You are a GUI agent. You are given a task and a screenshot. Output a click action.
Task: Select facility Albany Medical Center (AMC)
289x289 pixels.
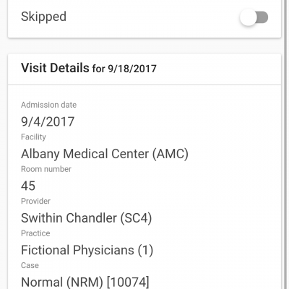[105, 154]
